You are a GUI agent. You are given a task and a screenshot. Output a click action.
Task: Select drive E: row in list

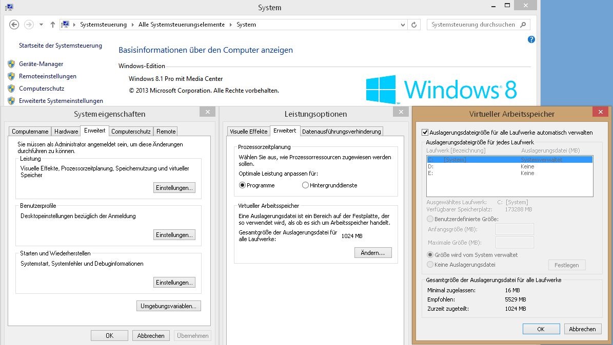(x=510, y=173)
